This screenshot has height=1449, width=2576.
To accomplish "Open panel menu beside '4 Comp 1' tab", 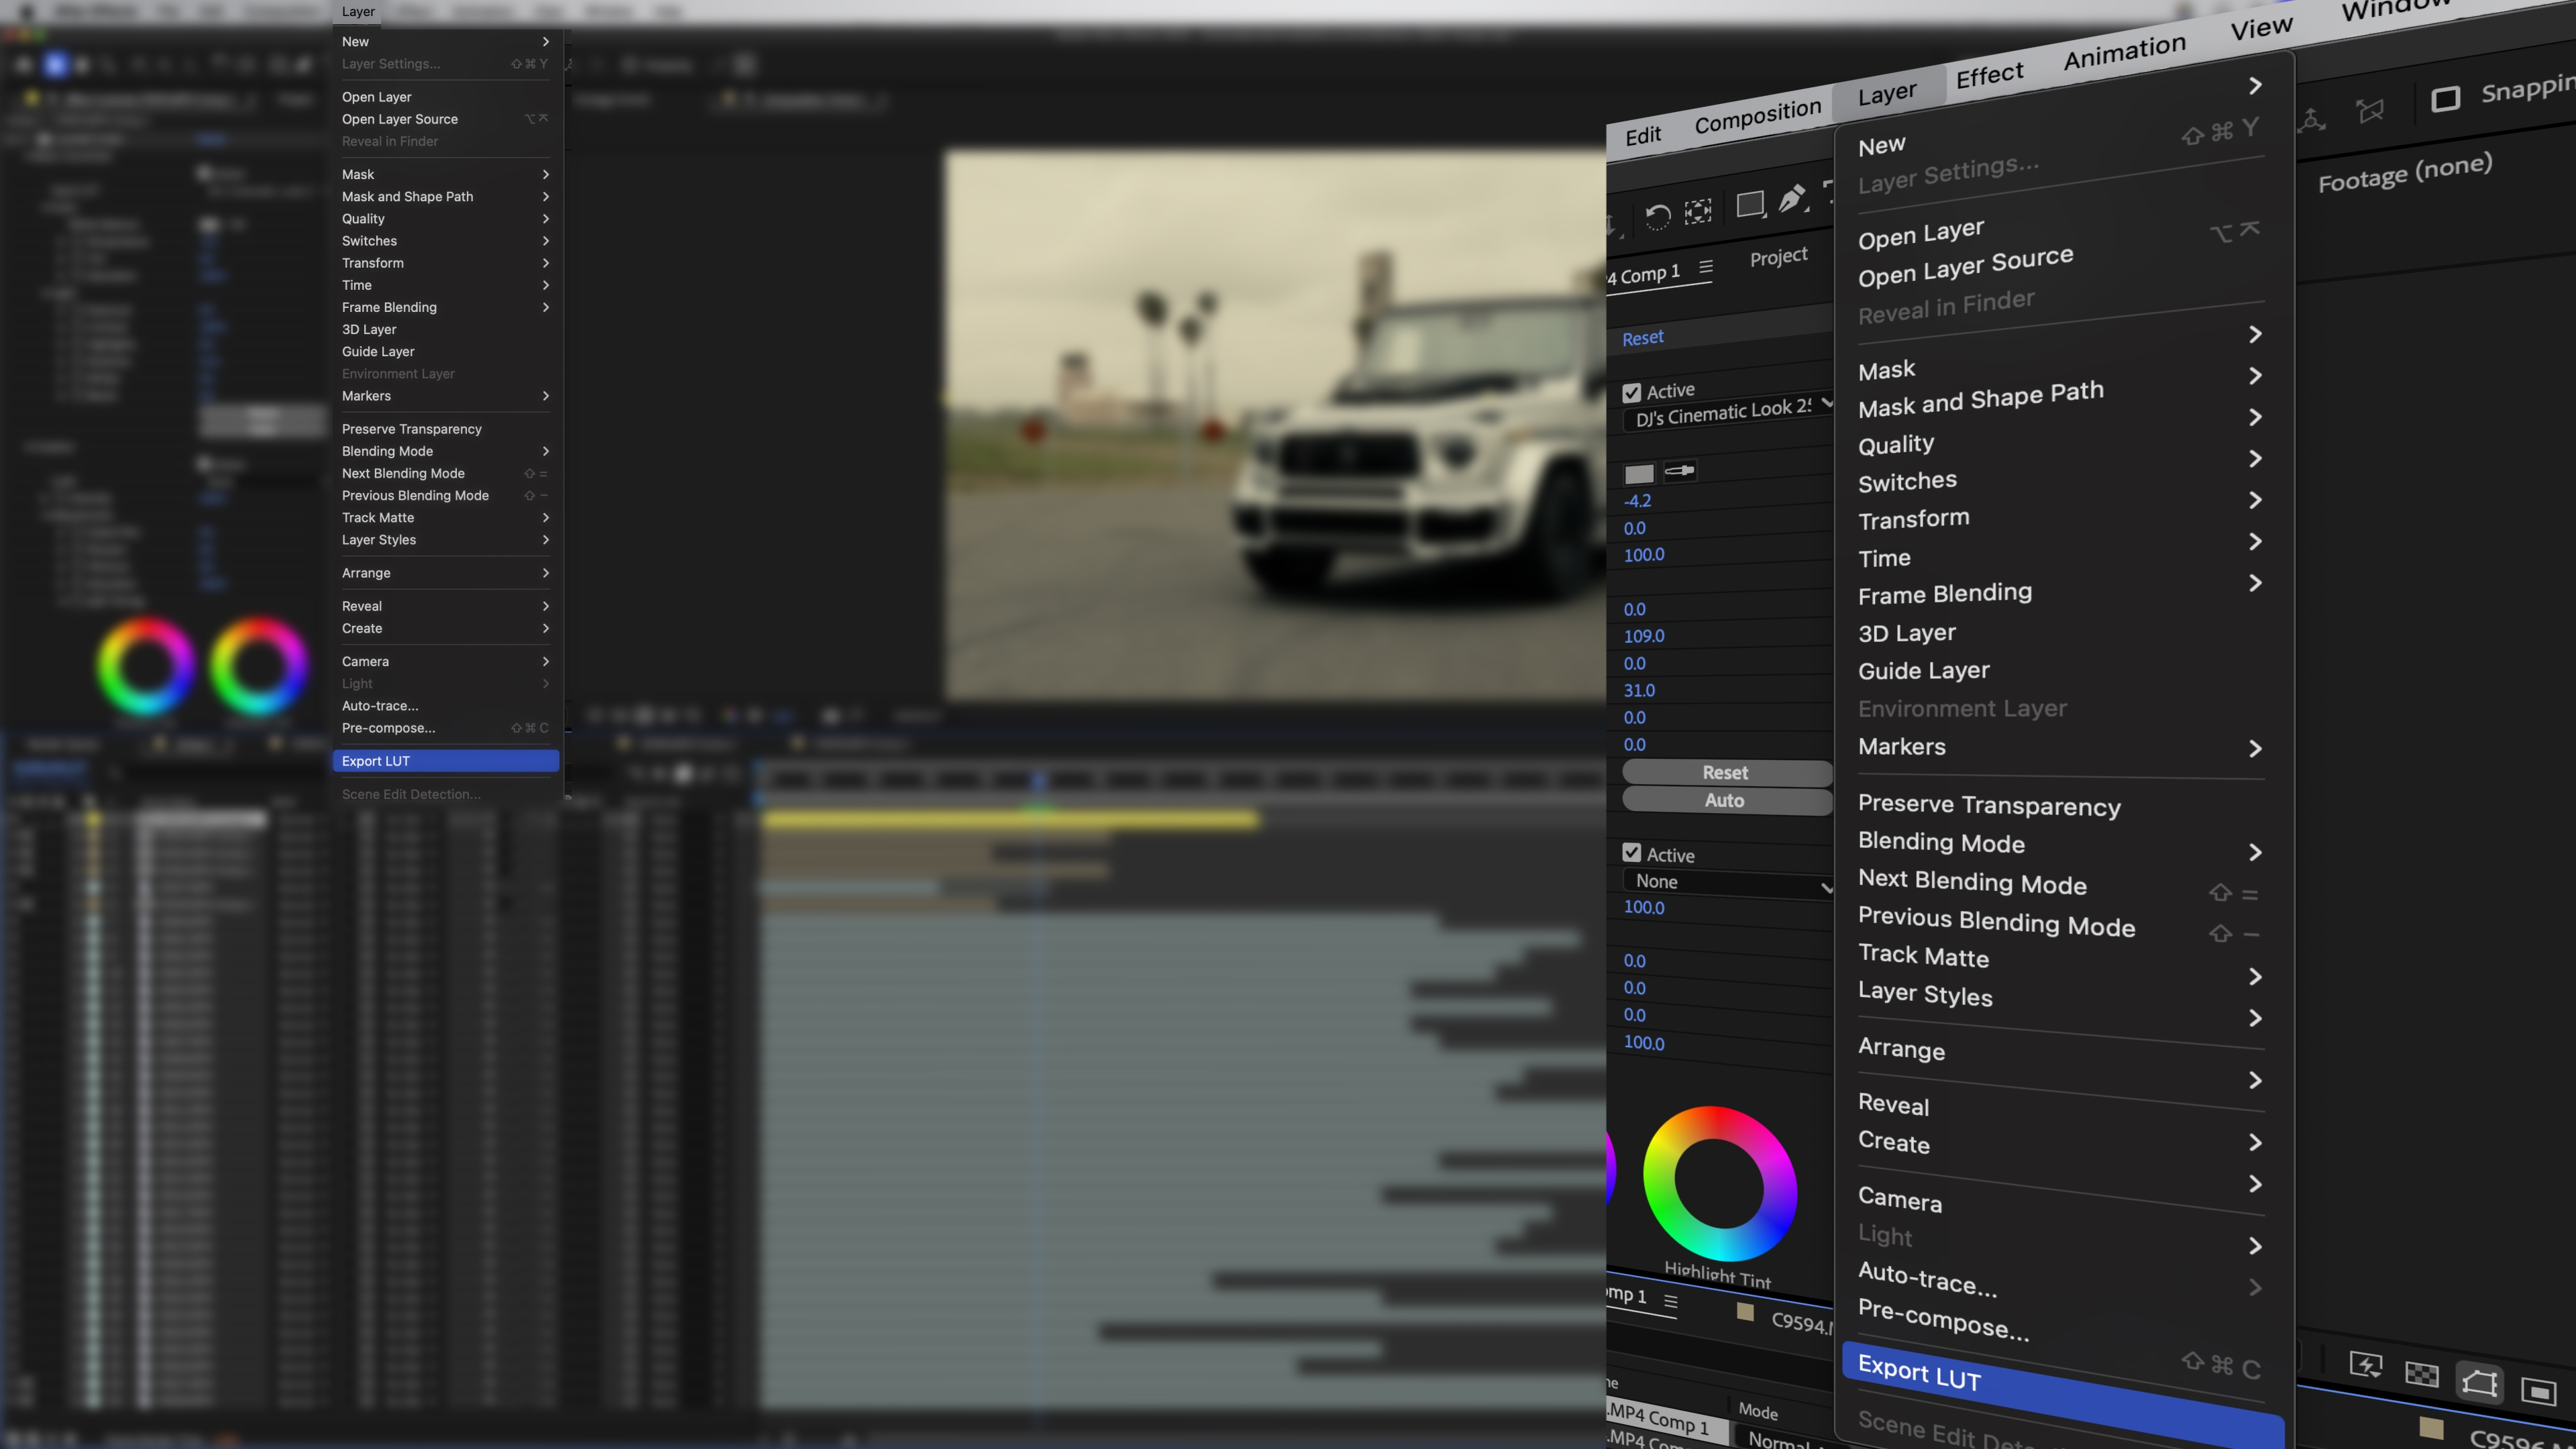I will pyautogui.click(x=1706, y=267).
